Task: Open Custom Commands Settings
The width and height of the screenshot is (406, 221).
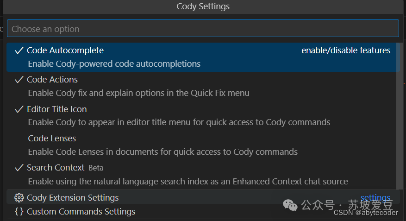Action: click(81, 212)
